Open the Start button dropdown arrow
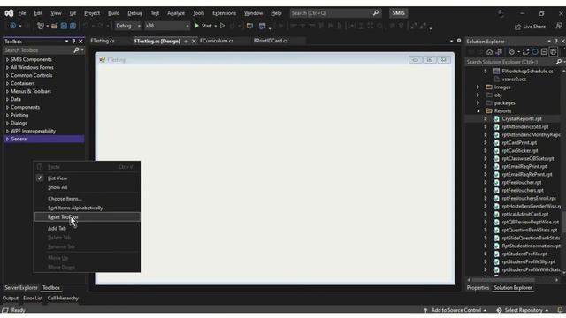Screen dimensions: 566x318 tap(216, 26)
